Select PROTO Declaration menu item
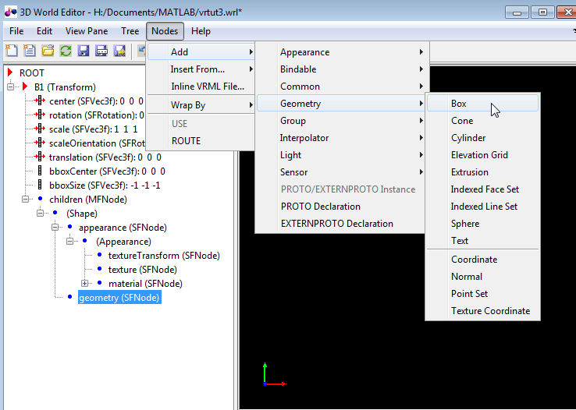This screenshot has height=410, width=576. [342, 207]
